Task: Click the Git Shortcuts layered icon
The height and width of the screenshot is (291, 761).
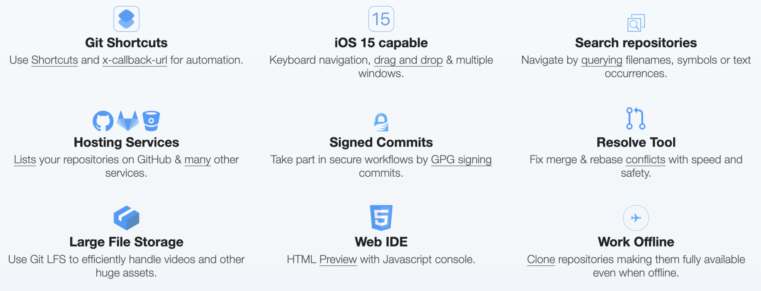Action: coord(126,19)
